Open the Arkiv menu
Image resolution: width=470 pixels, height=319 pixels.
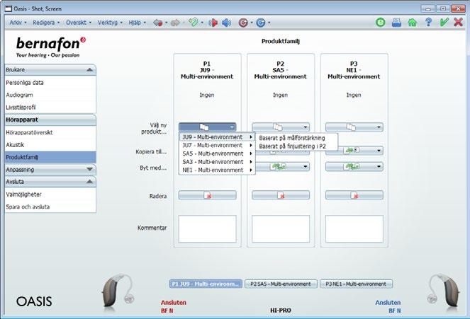(18, 23)
